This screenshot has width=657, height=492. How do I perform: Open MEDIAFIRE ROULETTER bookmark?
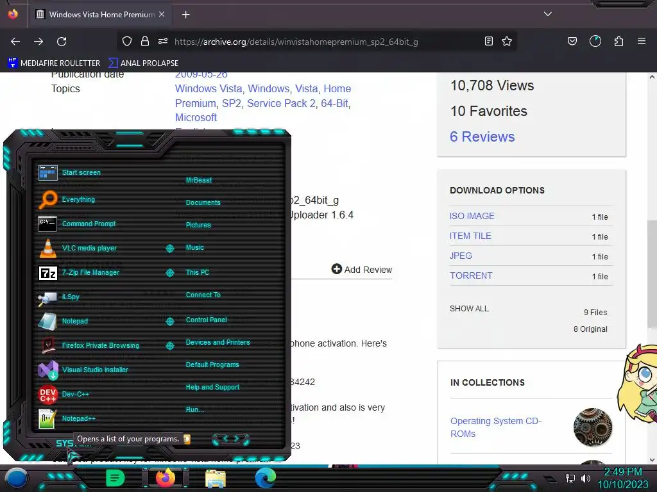[54, 63]
